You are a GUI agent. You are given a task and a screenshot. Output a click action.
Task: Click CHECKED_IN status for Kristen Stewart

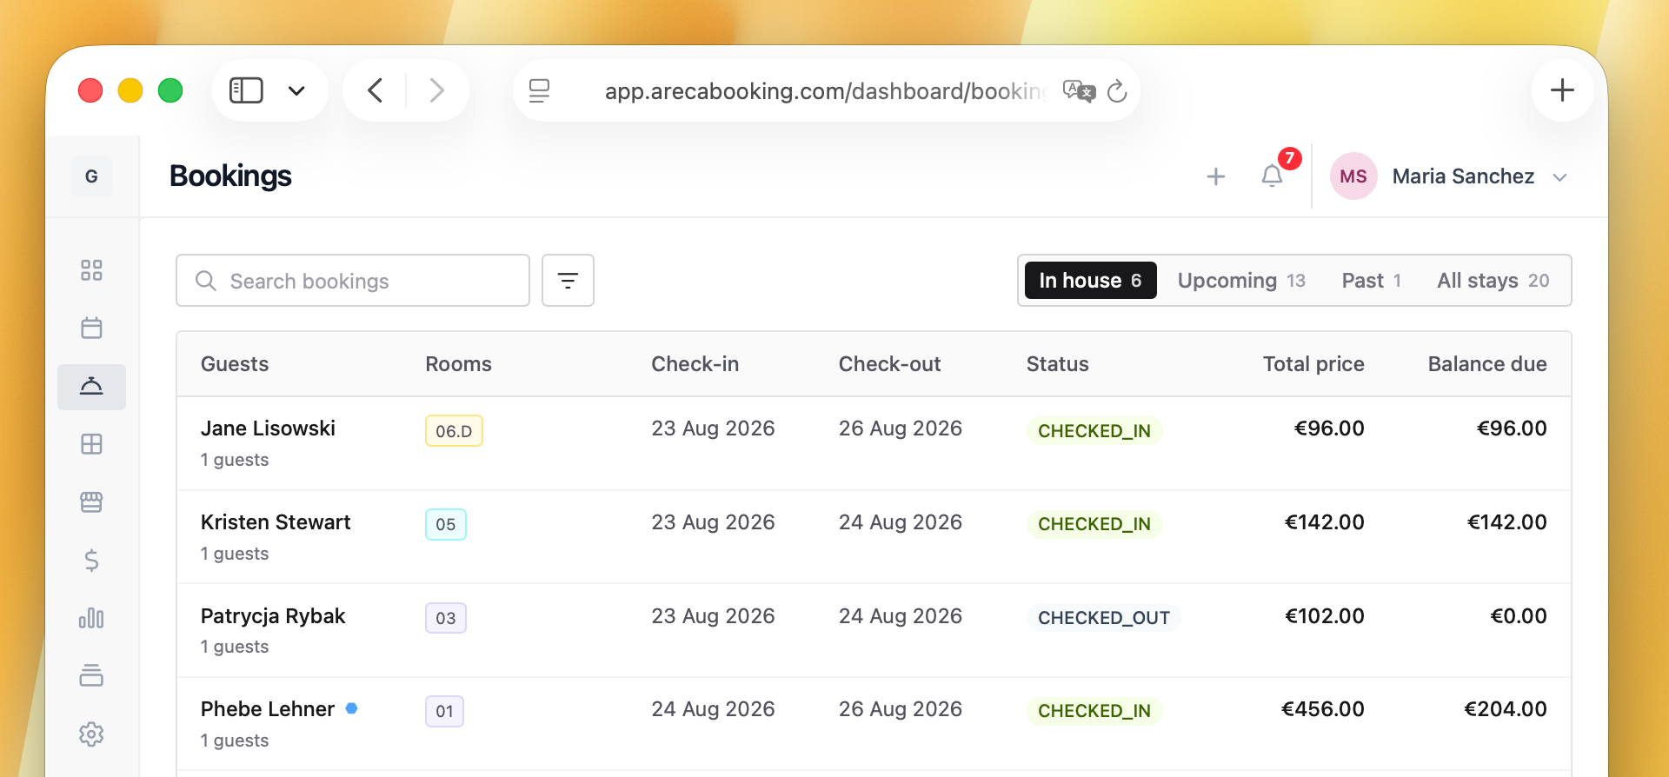point(1094,524)
